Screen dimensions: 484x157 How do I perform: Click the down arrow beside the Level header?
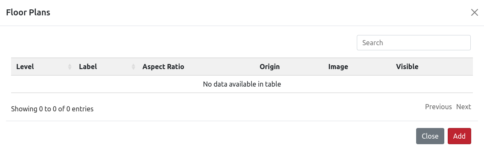70,68
